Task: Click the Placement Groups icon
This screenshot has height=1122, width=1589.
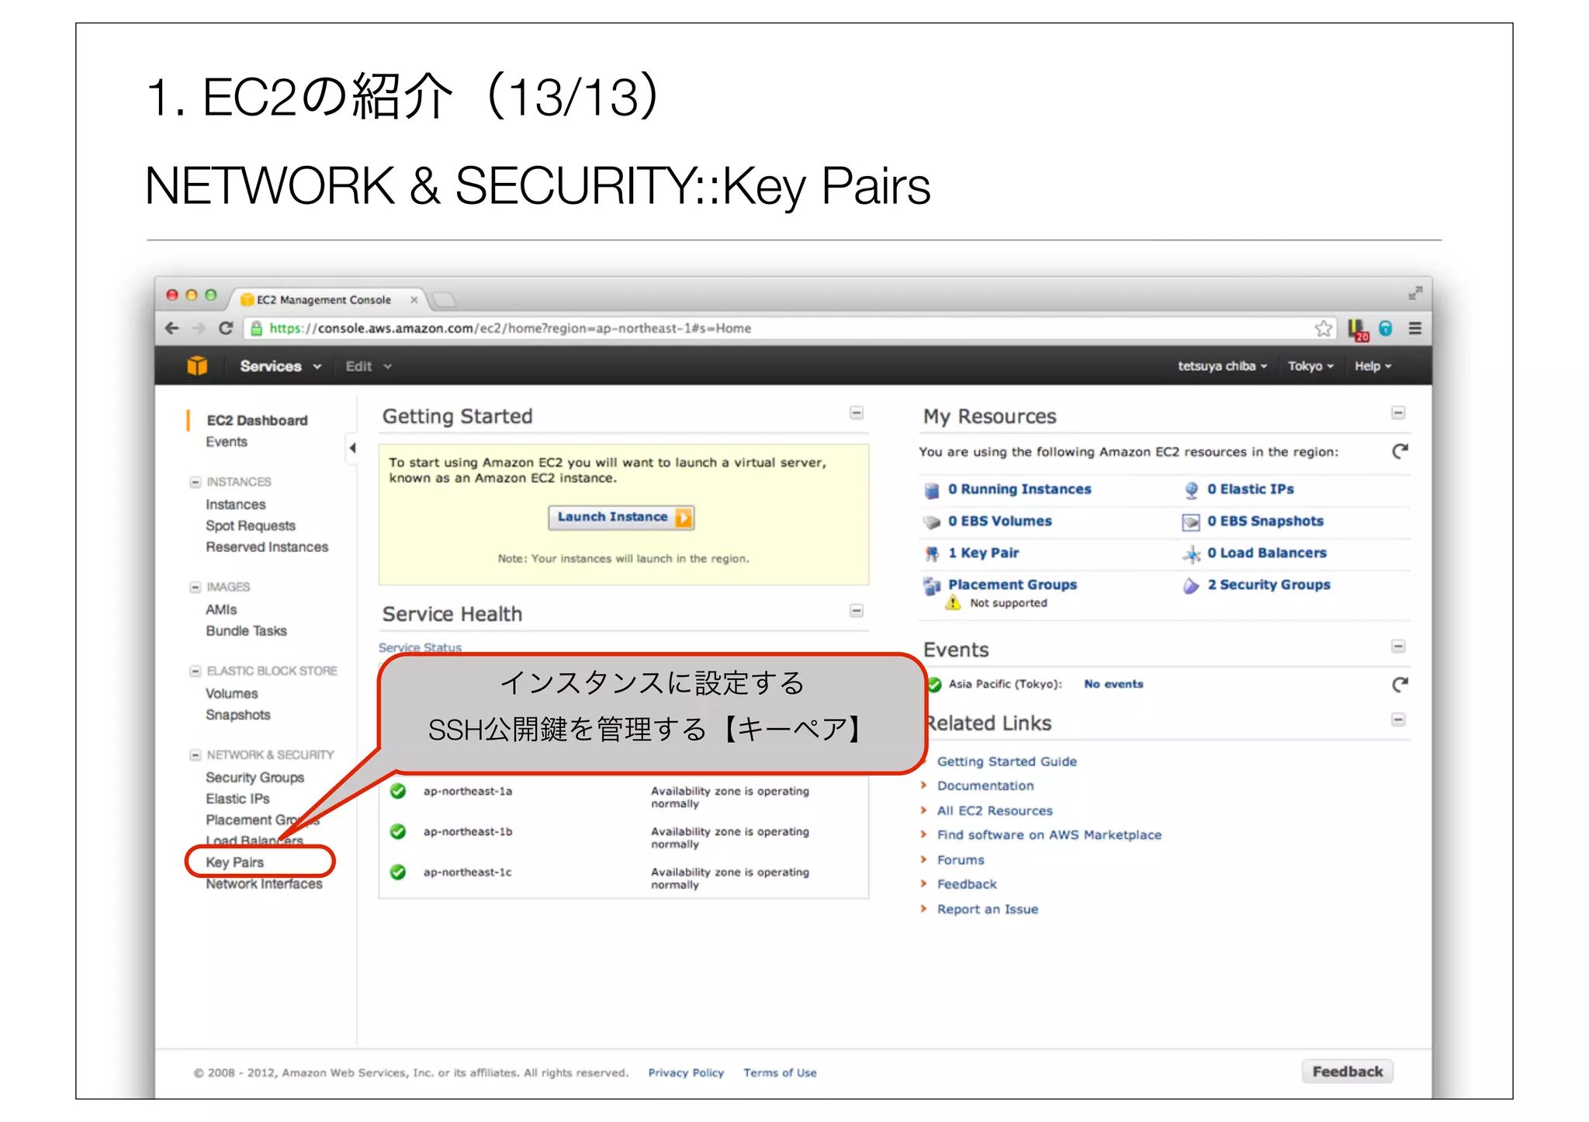Action: point(932,585)
